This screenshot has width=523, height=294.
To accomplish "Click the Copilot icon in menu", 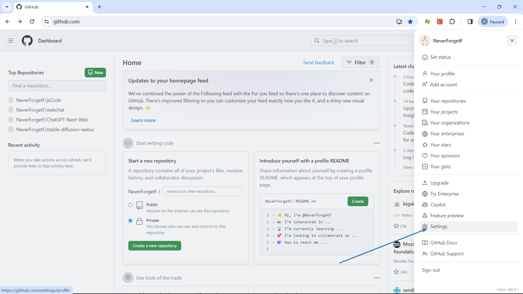I will point(425,205).
